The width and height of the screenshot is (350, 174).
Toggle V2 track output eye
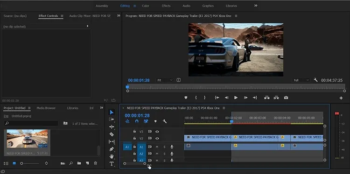click(x=157, y=138)
